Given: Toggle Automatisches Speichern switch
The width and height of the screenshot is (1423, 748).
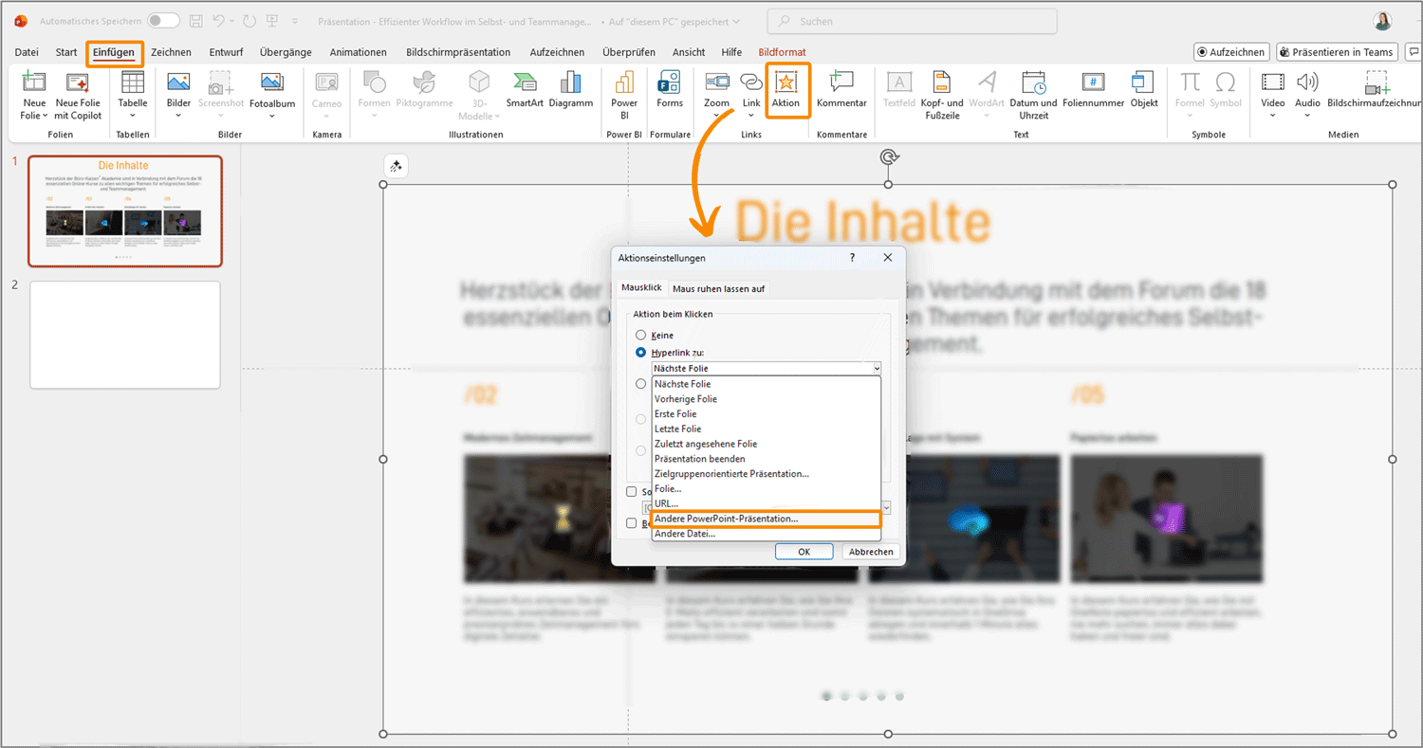Looking at the screenshot, I should [x=163, y=21].
